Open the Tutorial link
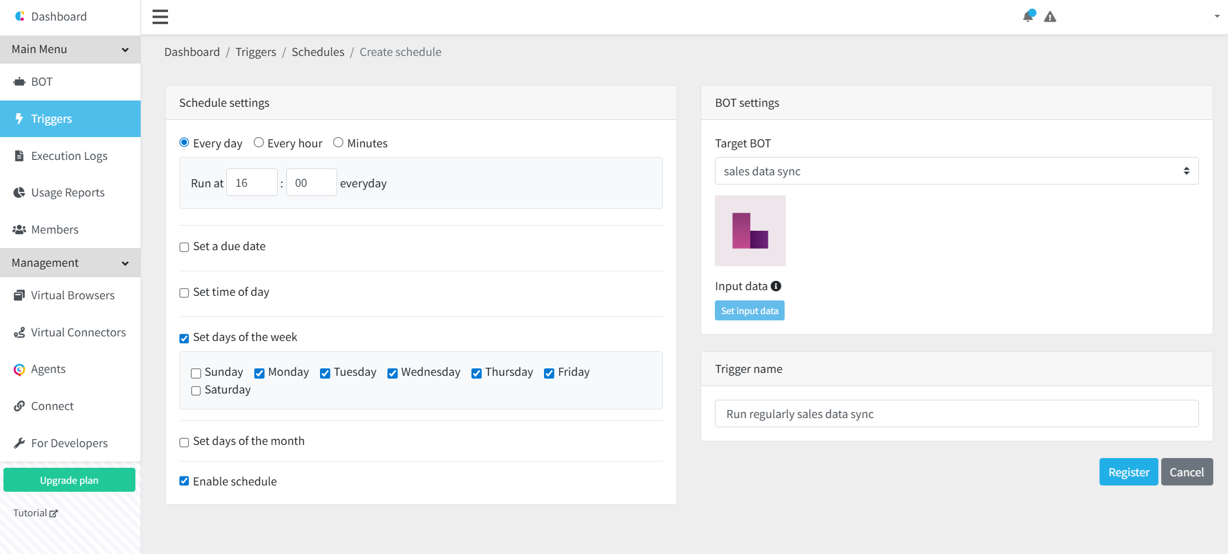 (35, 513)
